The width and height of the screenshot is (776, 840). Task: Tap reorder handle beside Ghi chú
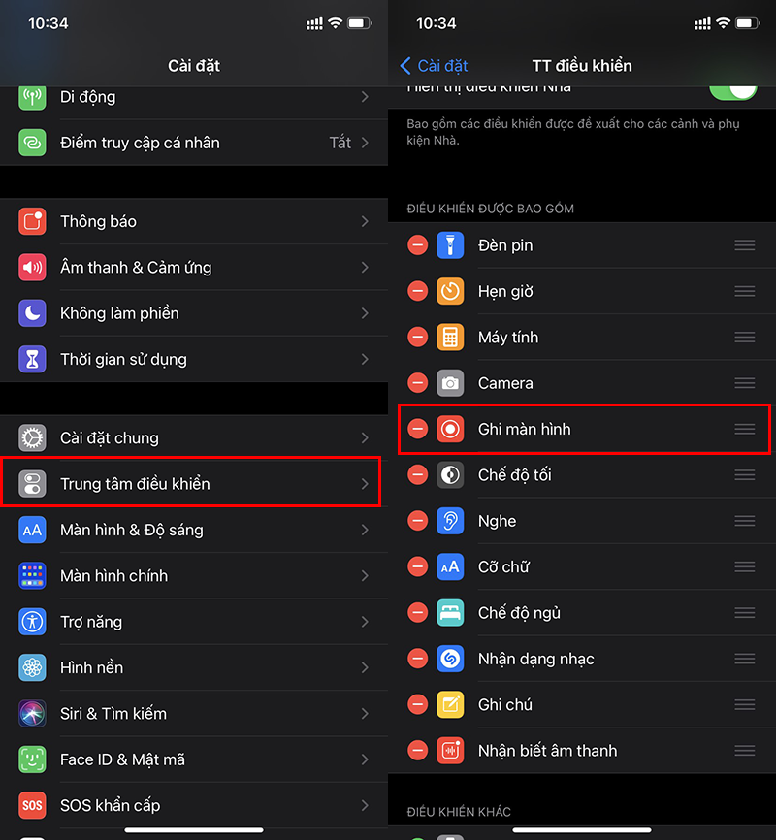pos(744,704)
